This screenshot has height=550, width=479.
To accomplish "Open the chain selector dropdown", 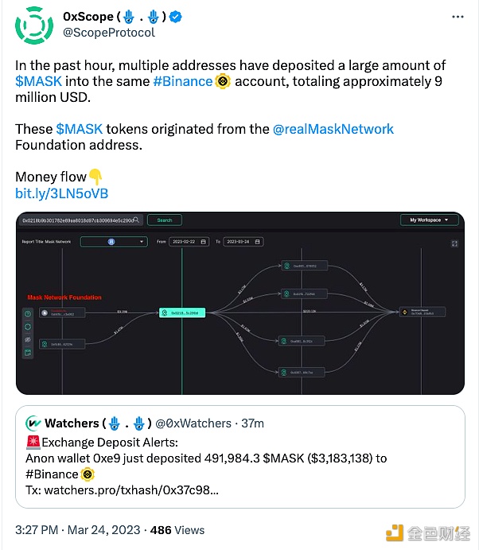I will (114, 241).
